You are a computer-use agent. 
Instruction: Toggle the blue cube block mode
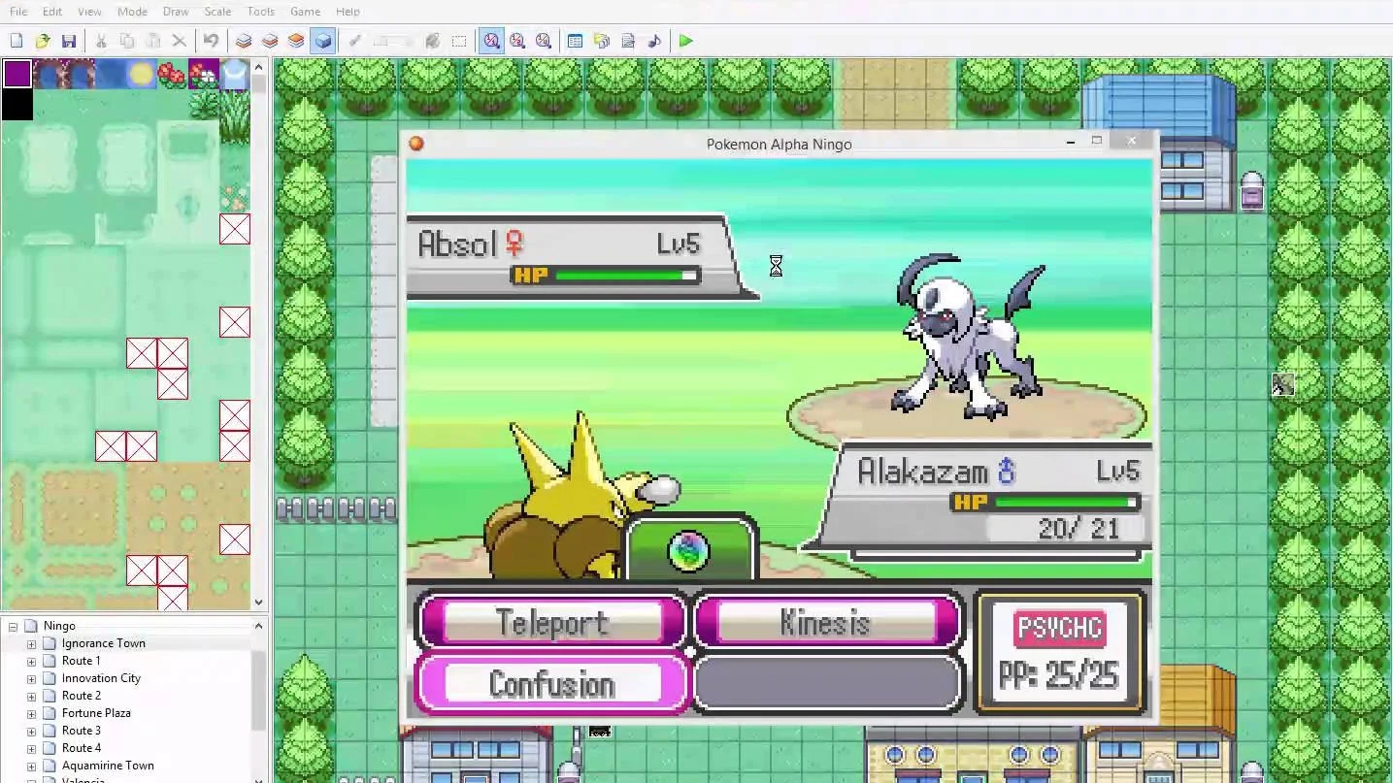coord(322,40)
